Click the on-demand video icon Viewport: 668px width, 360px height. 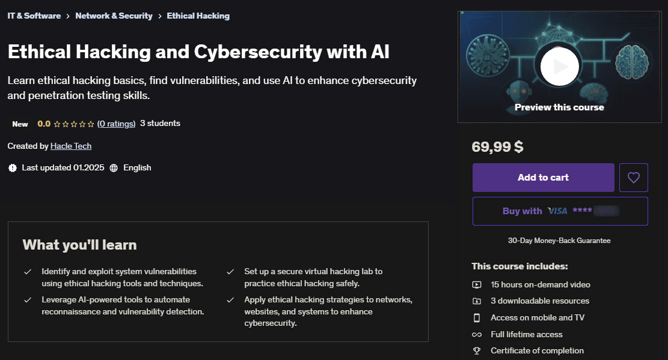(477, 284)
